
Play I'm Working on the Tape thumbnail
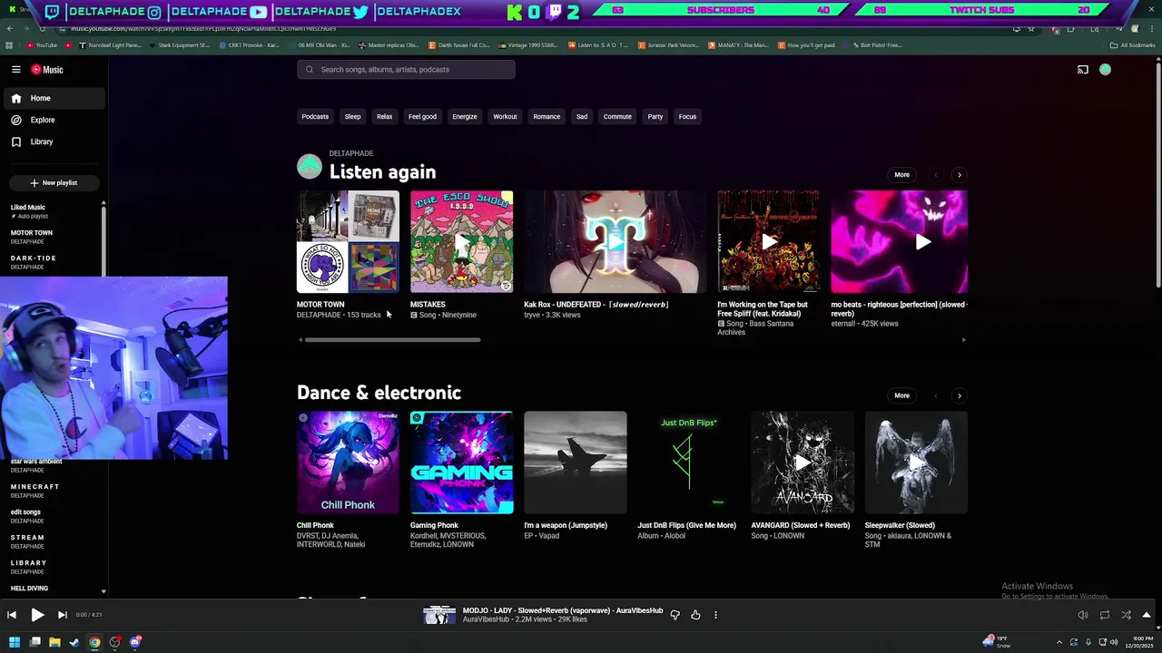tap(768, 241)
